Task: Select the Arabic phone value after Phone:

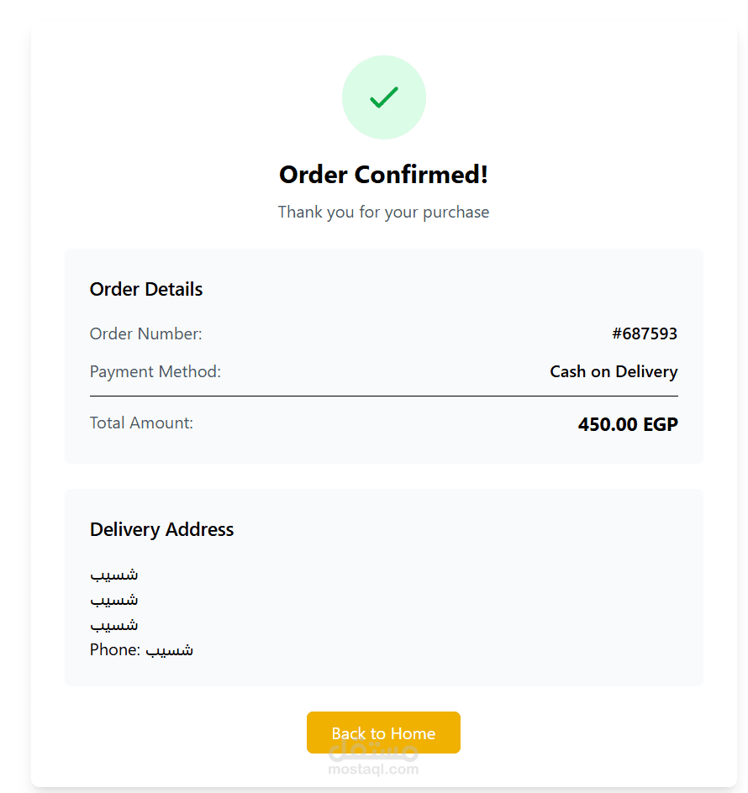Action: (x=170, y=649)
